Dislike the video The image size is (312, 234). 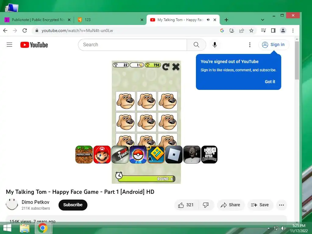coord(206,205)
